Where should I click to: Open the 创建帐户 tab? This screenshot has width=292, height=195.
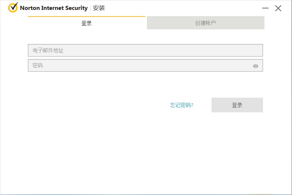tap(206, 23)
